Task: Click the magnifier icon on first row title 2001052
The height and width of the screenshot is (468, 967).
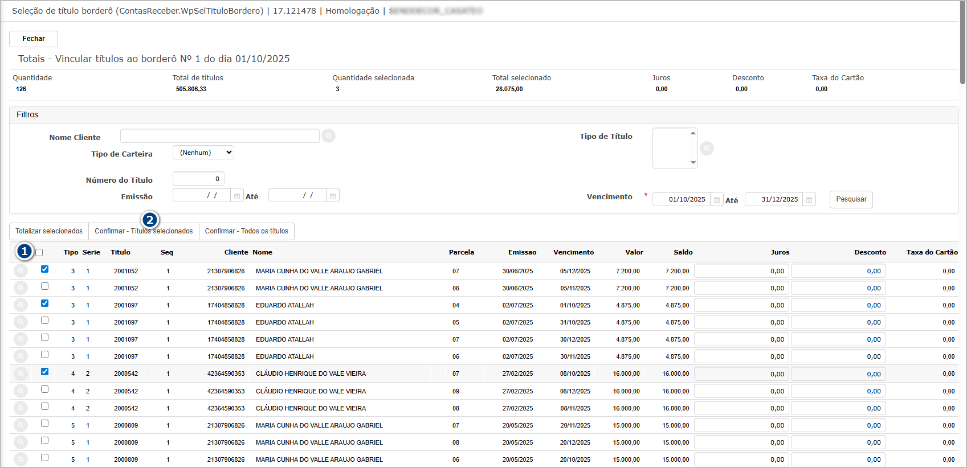Action: click(x=21, y=271)
